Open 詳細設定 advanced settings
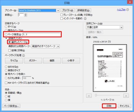Viewport: 134px width, 112px height. 83,10
